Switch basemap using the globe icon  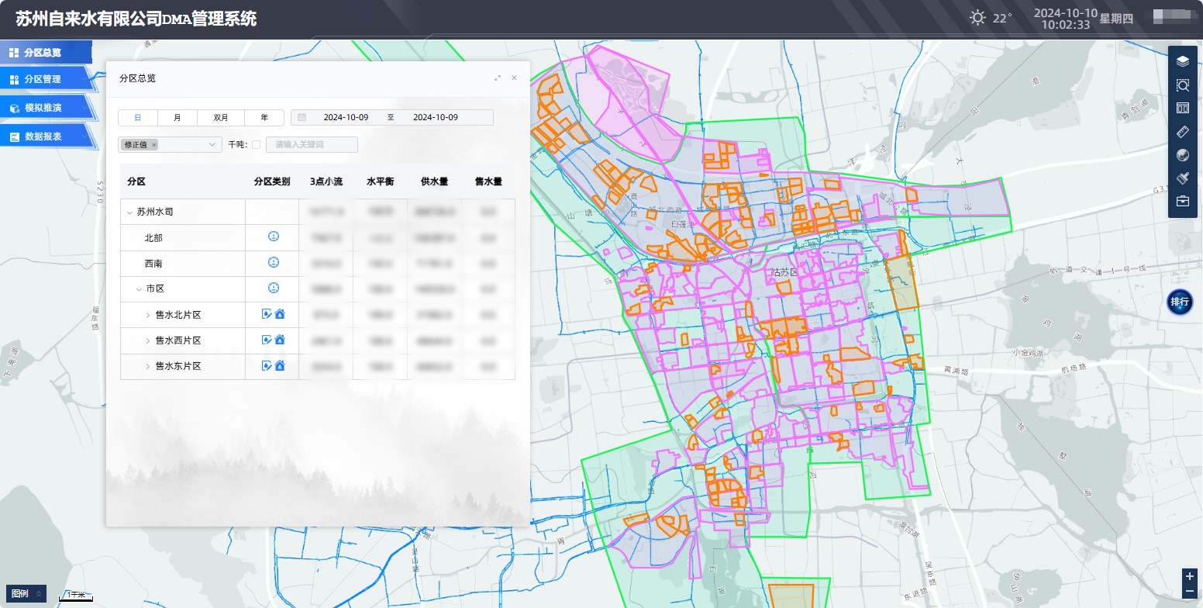click(x=1182, y=155)
